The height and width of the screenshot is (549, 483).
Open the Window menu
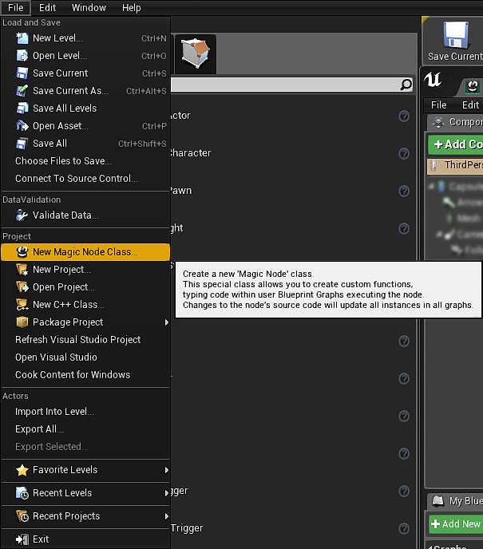[89, 8]
